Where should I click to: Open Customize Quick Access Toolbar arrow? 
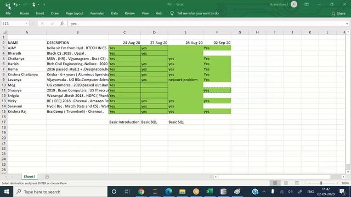pyautogui.click(x=44, y=5)
